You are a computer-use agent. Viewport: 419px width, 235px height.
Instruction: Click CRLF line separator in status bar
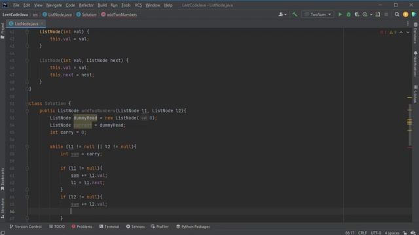362,233
